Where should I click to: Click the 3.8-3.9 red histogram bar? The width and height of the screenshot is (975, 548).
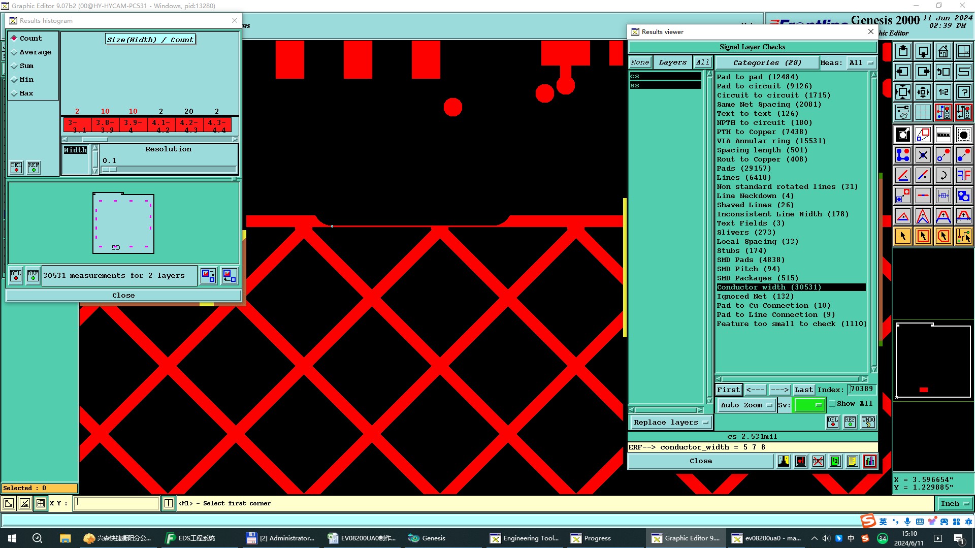point(106,125)
